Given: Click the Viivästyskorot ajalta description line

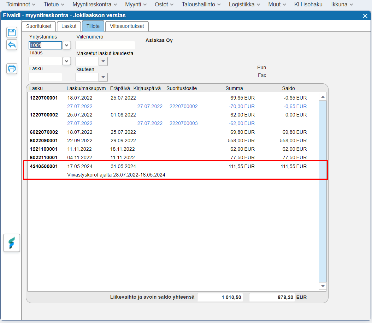Looking at the screenshot, I should pos(116,175).
